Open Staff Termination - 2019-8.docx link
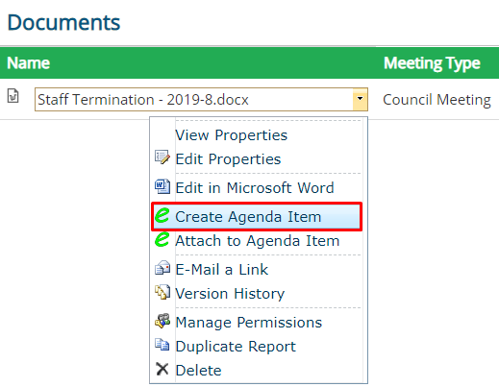This screenshot has width=499, height=387. pos(143,100)
